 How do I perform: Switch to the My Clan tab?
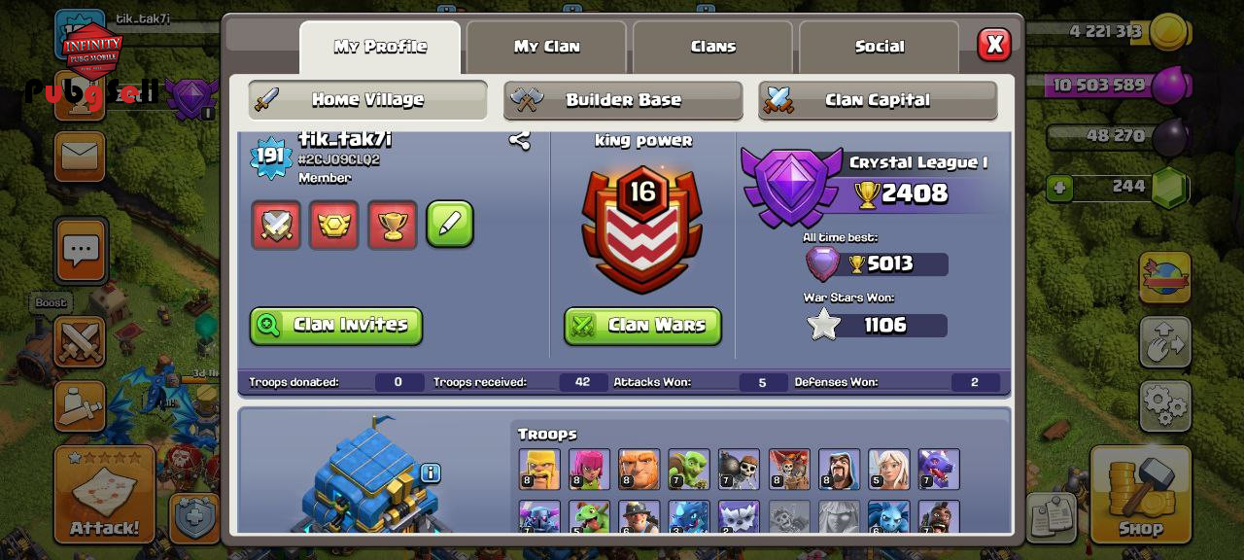click(546, 47)
